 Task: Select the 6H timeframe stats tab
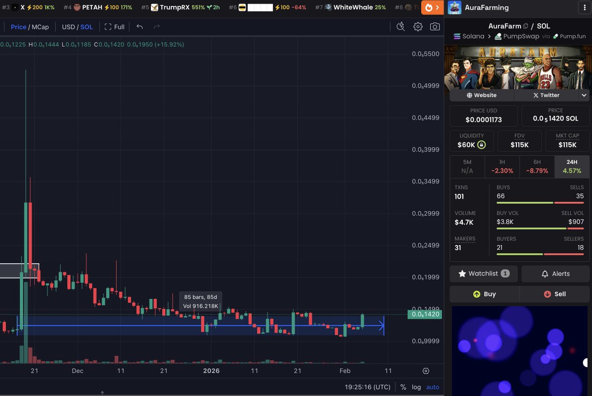[537, 167]
